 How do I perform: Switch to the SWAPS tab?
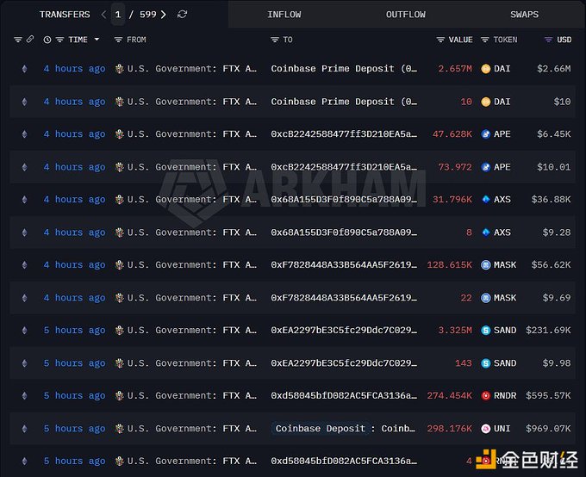[524, 15]
